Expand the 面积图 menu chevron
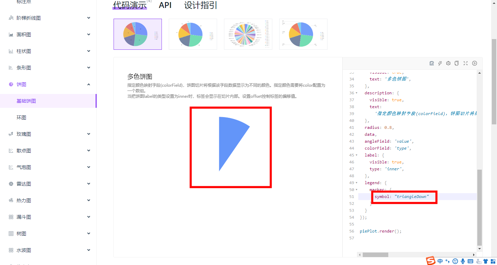Viewport: 497px width, 265px height. (89, 35)
